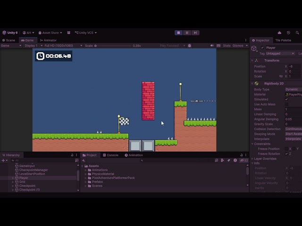Select GameInput in the Hierarchy
Image resolution: width=302 pixels, height=226 pixels.
[27, 166]
